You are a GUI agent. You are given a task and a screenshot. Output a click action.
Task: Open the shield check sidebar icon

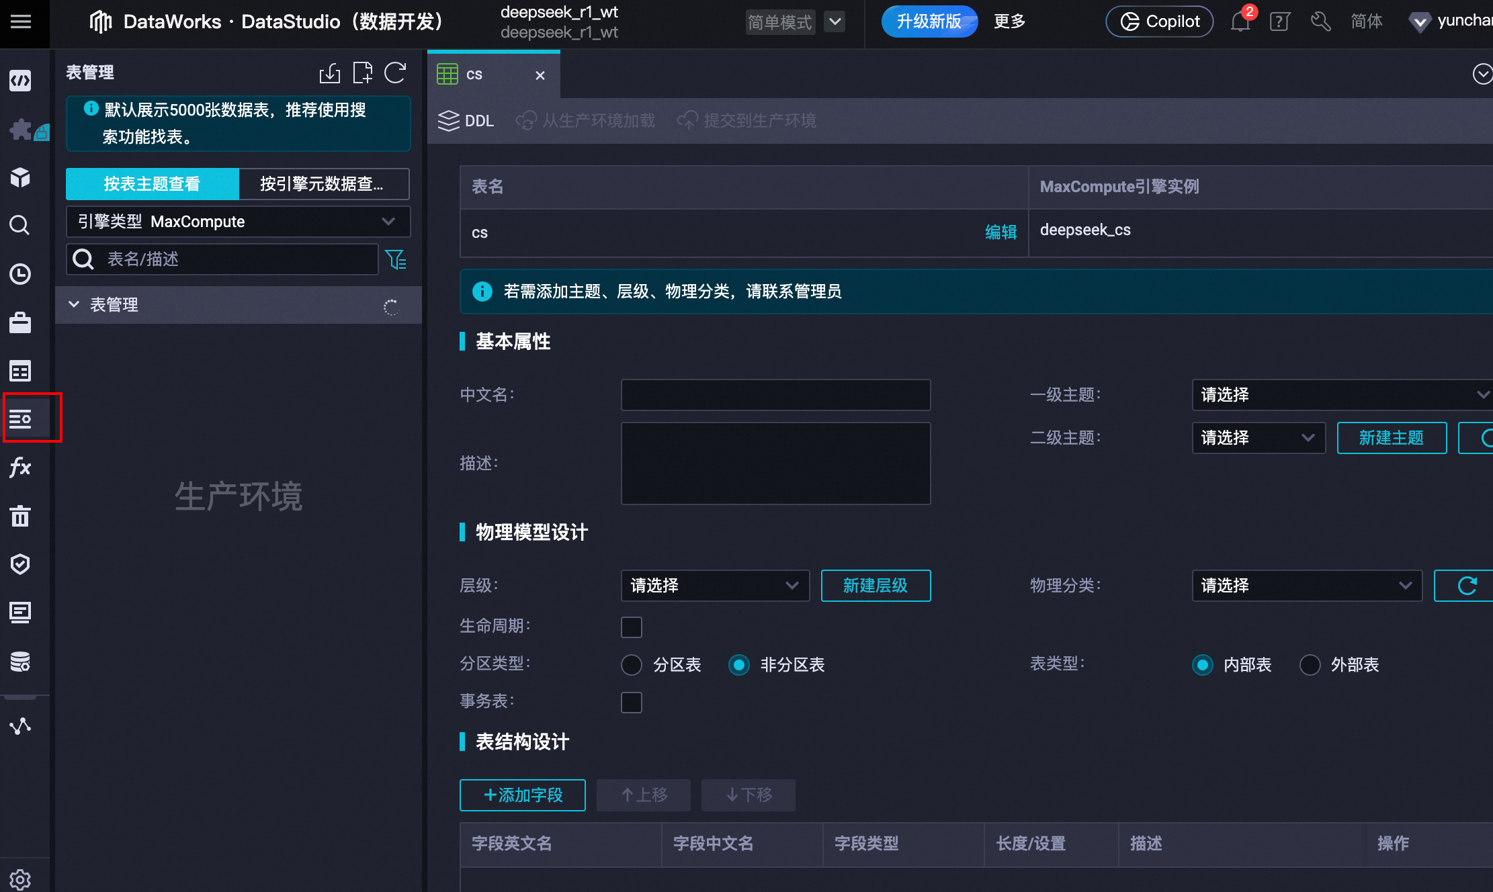tap(20, 564)
